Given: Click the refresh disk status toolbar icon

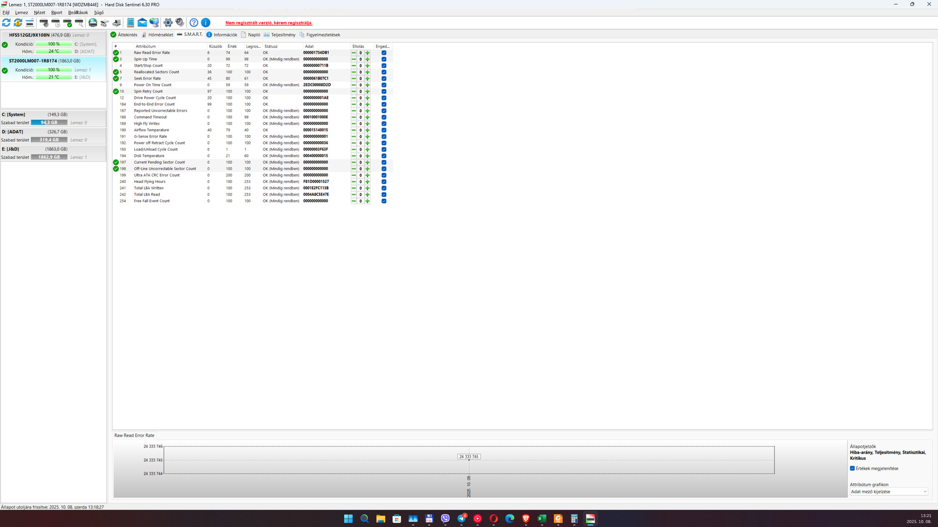Looking at the screenshot, I should 6,23.
